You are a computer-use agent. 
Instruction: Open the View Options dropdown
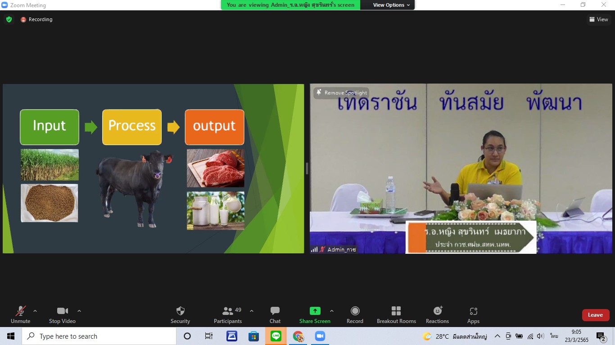(391, 5)
